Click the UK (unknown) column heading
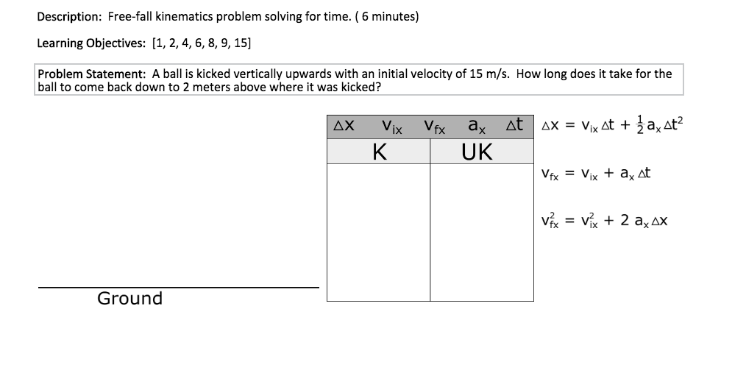This screenshot has width=746, height=387. click(x=477, y=152)
